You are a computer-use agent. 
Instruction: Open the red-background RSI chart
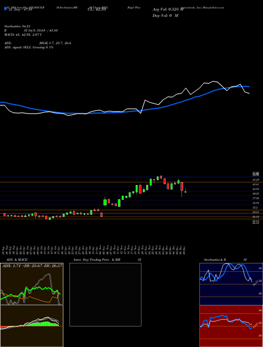(231, 326)
